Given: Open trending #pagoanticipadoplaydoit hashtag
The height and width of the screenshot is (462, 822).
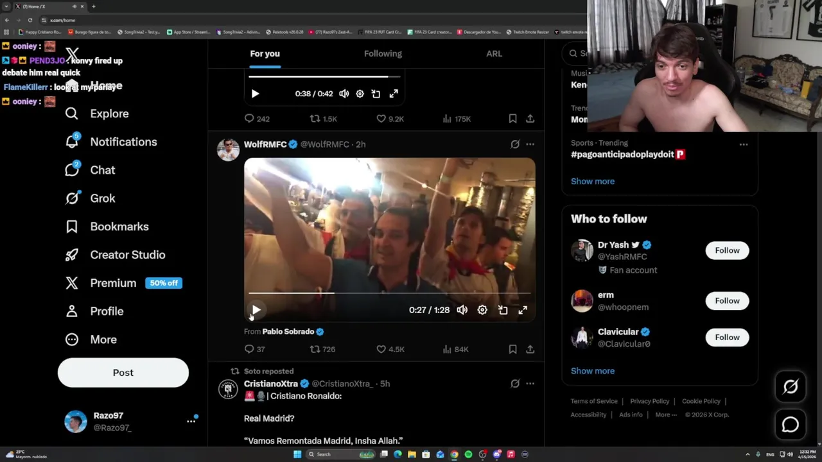Looking at the screenshot, I should pyautogui.click(x=627, y=155).
